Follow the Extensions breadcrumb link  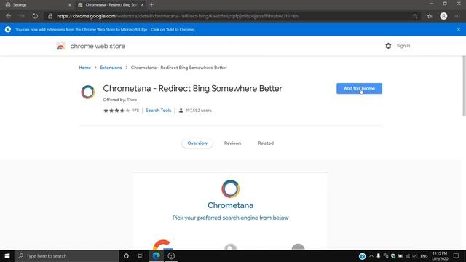point(111,68)
